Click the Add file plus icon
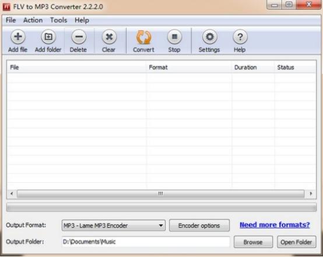323x257 pixels. (x=17, y=37)
